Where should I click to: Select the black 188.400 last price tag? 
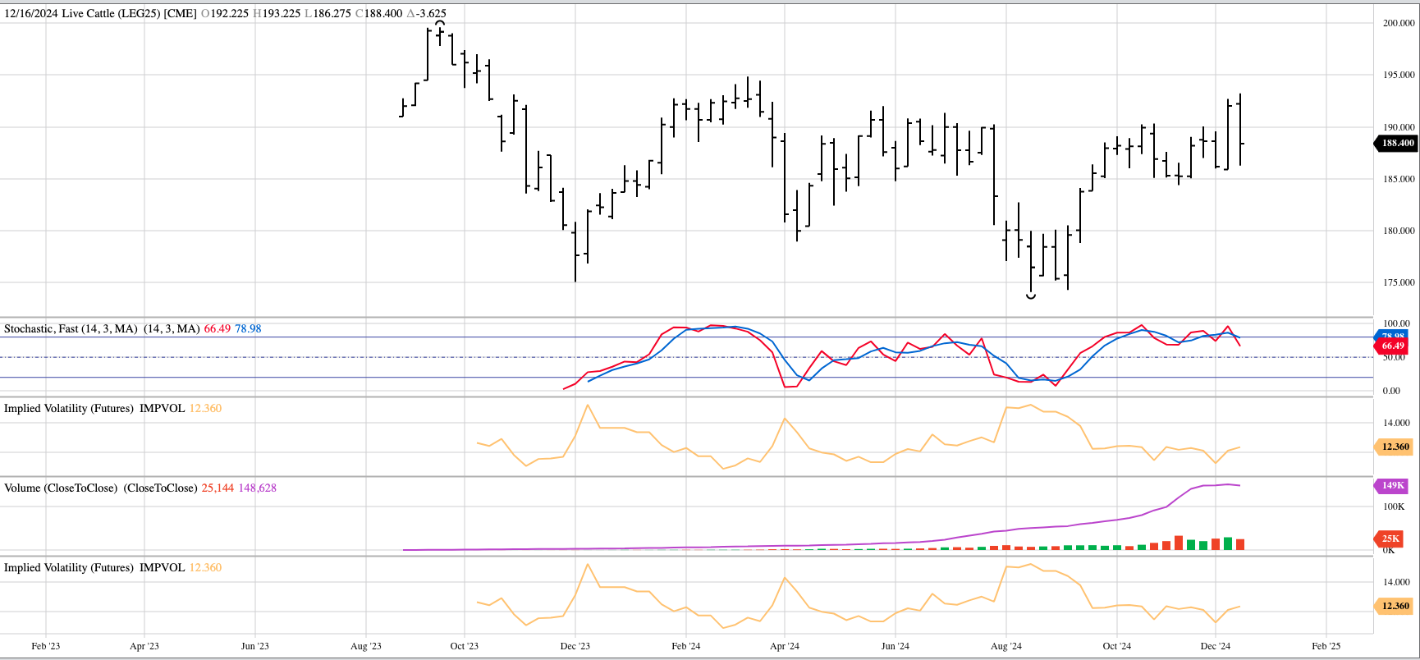1396,143
